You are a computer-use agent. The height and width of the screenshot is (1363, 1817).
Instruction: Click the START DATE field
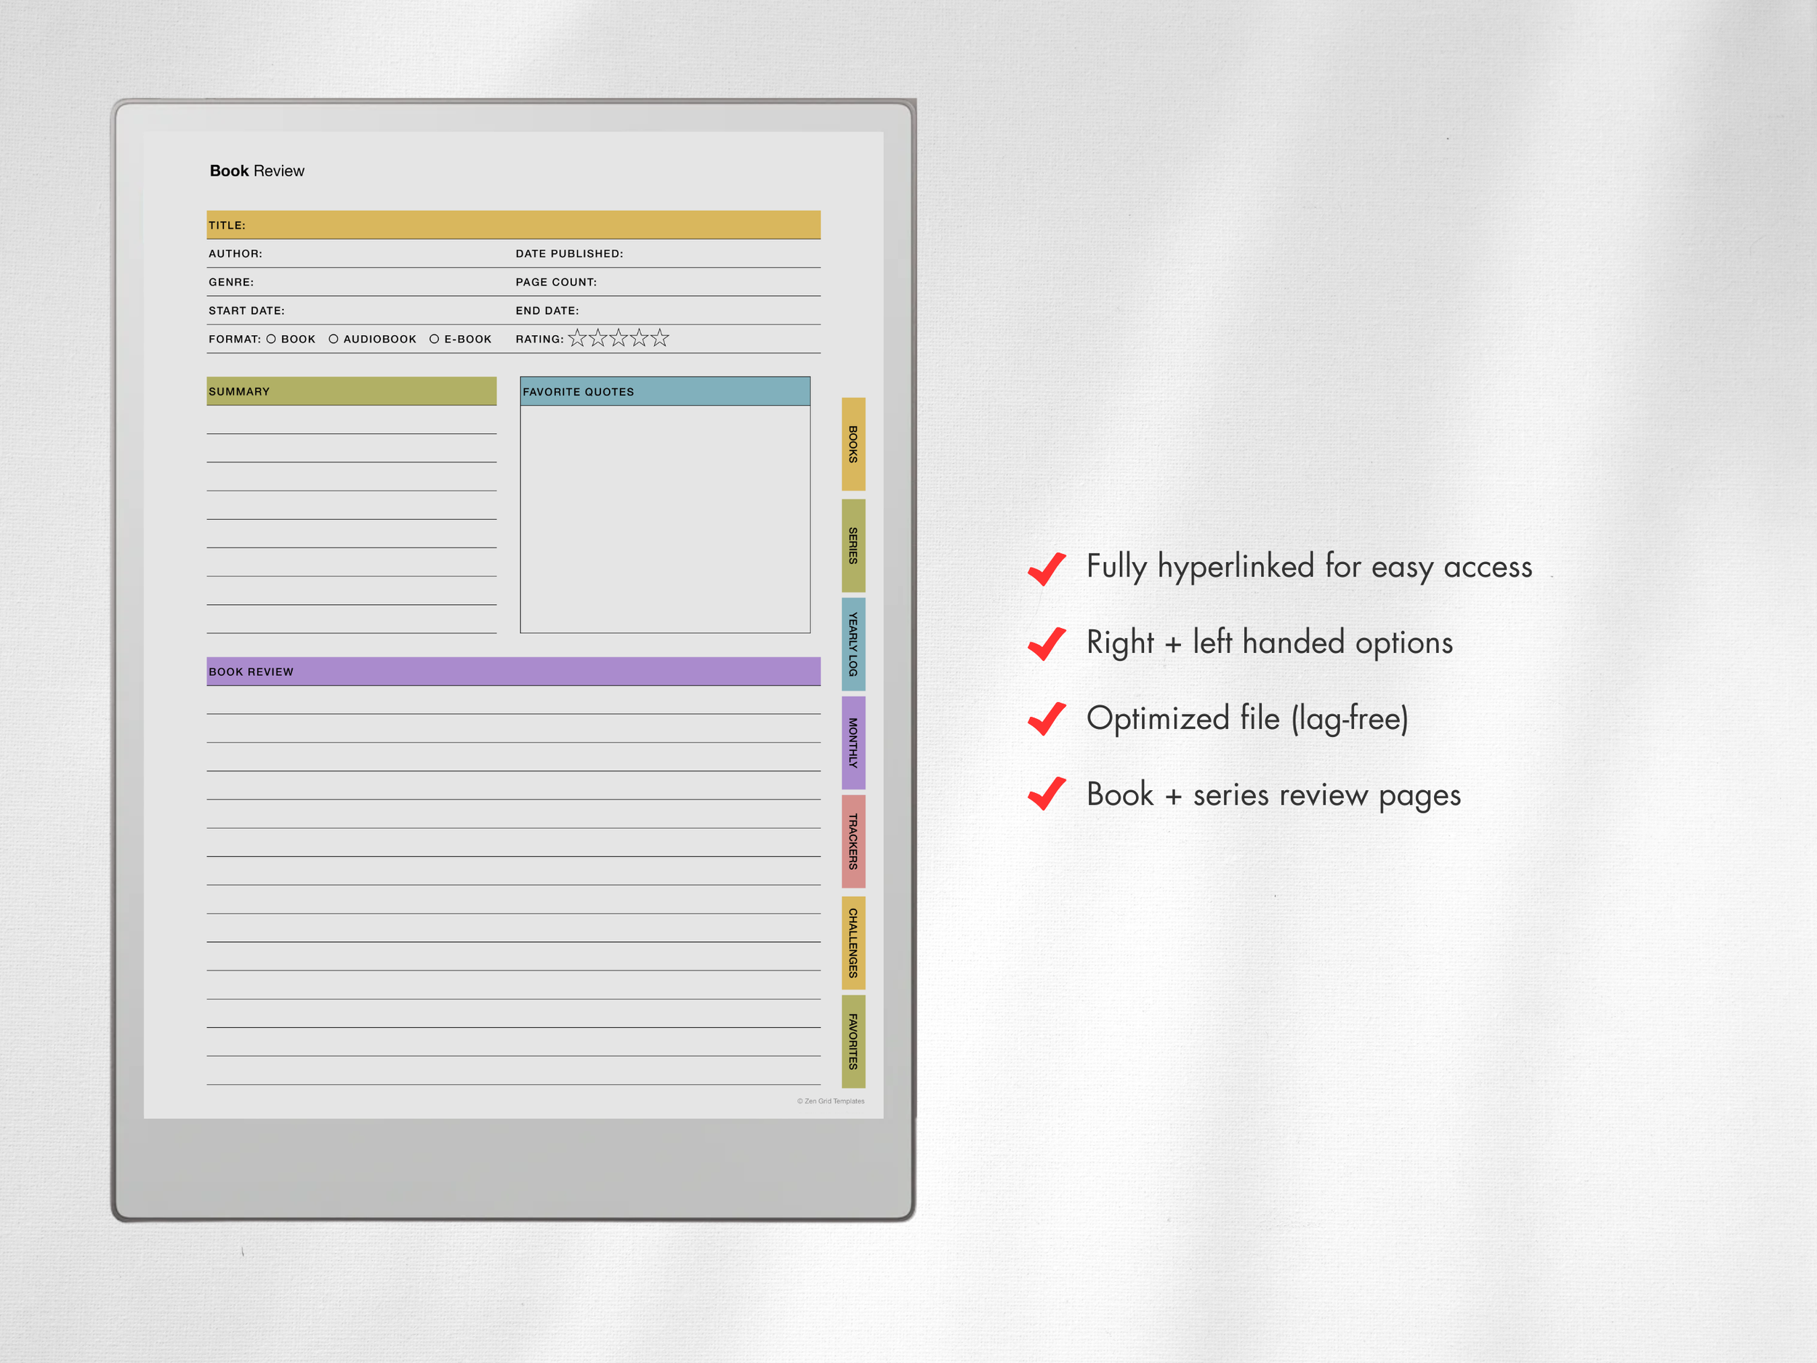coord(360,310)
